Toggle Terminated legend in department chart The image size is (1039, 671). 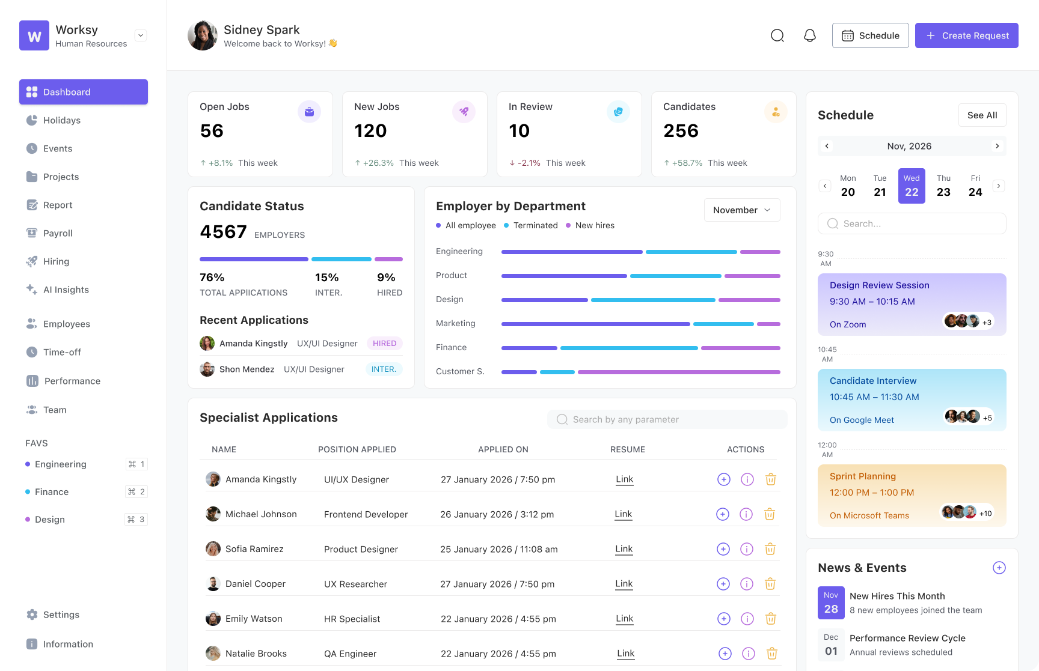(531, 225)
